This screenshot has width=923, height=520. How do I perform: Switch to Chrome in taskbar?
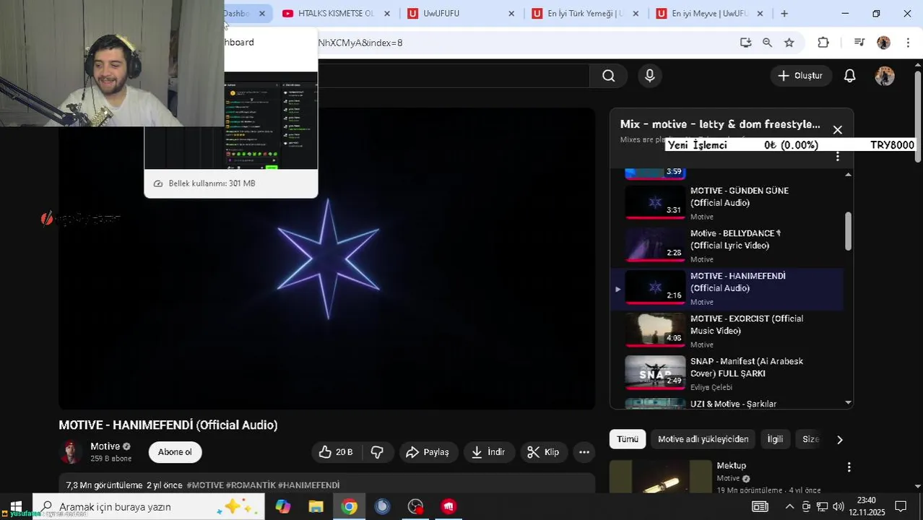tap(349, 506)
